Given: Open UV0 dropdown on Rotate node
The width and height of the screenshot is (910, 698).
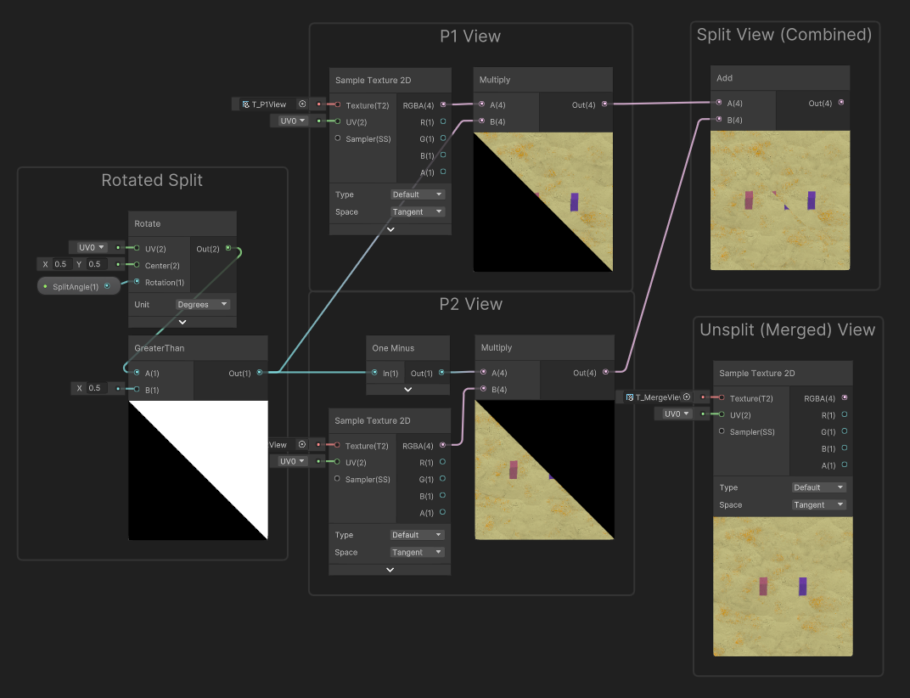Looking at the screenshot, I should 89,247.
